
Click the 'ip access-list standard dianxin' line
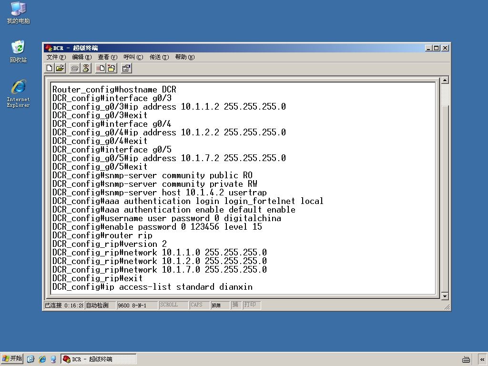click(152, 287)
